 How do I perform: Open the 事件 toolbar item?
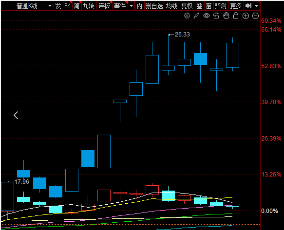(x=120, y=6)
